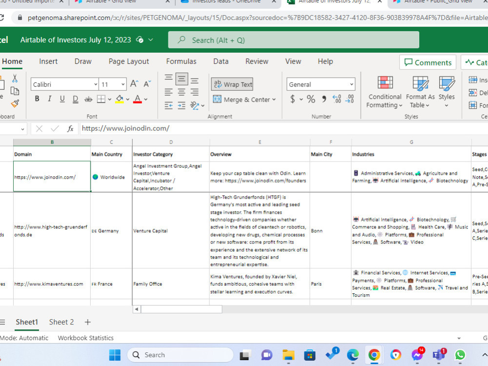The height and width of the screenshot is (366, 488).
Task: Apply the red font color A
Action: pyautogui.click(x=137, y=99)
